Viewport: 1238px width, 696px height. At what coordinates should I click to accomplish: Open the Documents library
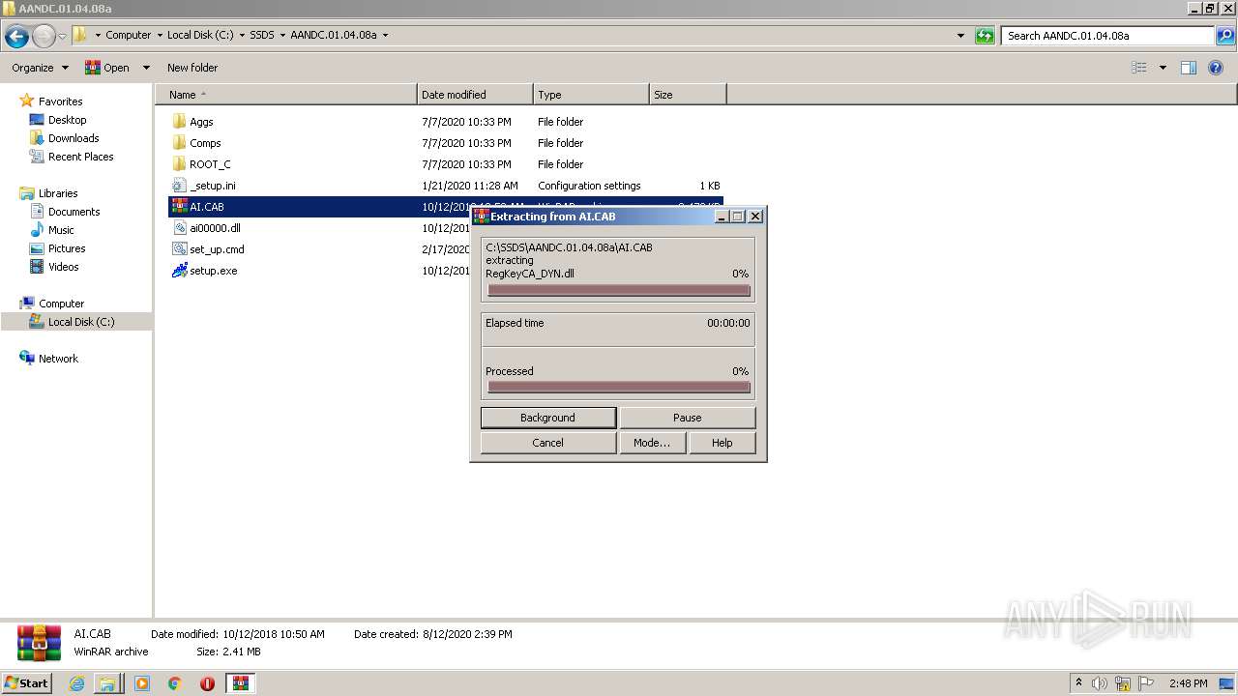click(x=74, y=212)
